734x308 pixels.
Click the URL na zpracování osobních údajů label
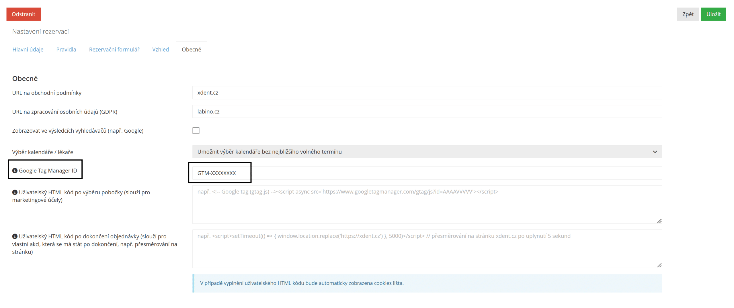pyautogui.click(x=65, y=112)
